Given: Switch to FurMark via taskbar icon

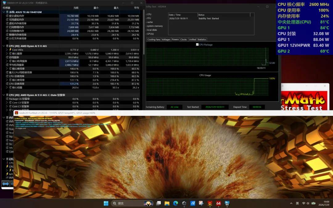Looking at the screenshot, I should click(210, 203).
